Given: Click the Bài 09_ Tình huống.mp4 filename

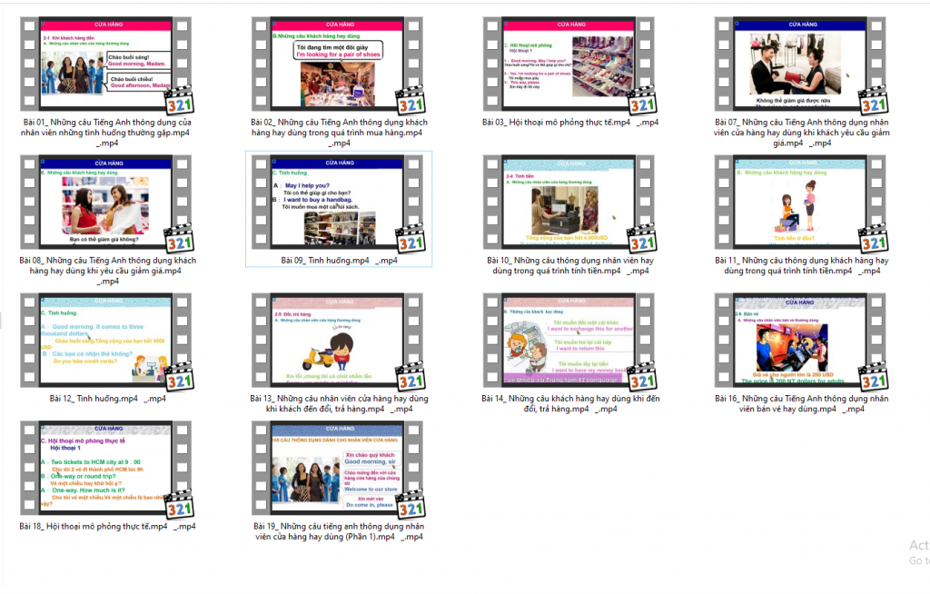Looking at the screenshot, I should click(x=339, y=261).
